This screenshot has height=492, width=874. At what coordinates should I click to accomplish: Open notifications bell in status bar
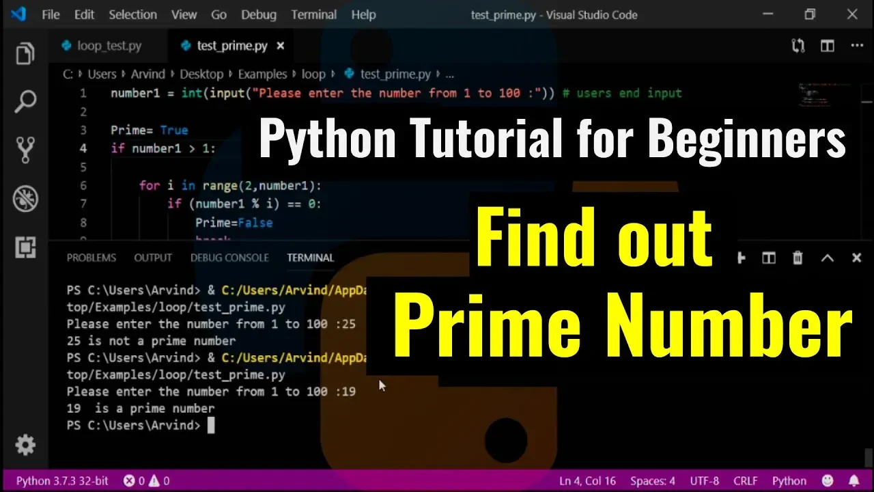pos(854,480)
